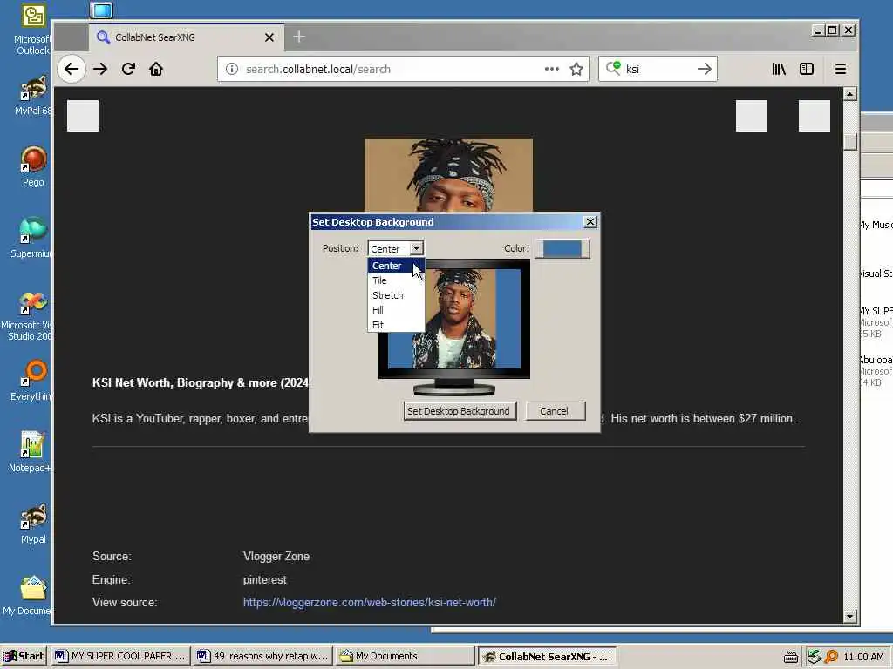Screen dimensions: 893x669
Task: Close the Set Desktop Background dialog
Action: (590, 222)
